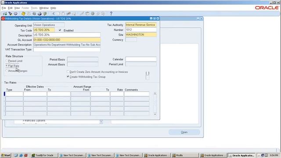Click the Window Help question mark icon

[111, 14]
